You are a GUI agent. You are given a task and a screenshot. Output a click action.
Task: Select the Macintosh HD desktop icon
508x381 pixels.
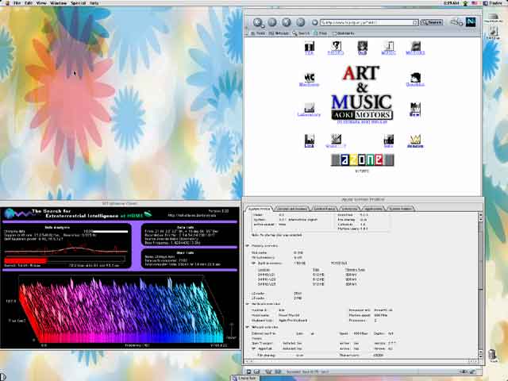(493, 18)
